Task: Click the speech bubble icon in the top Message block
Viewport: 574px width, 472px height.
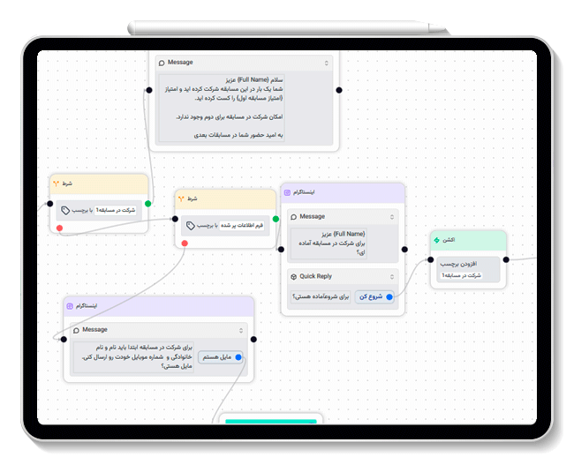Action: [161, 63]
